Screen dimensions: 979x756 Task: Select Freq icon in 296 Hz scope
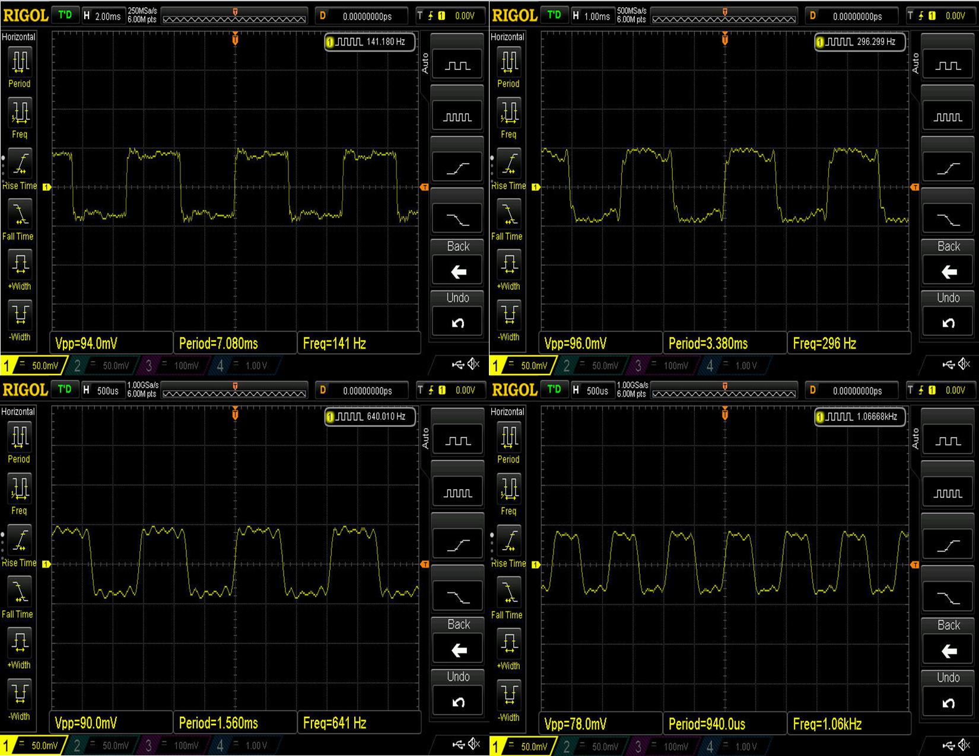509,112
